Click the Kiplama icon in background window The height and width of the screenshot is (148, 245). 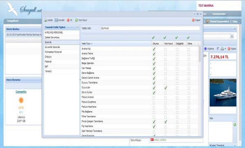(x=205, y=49)
